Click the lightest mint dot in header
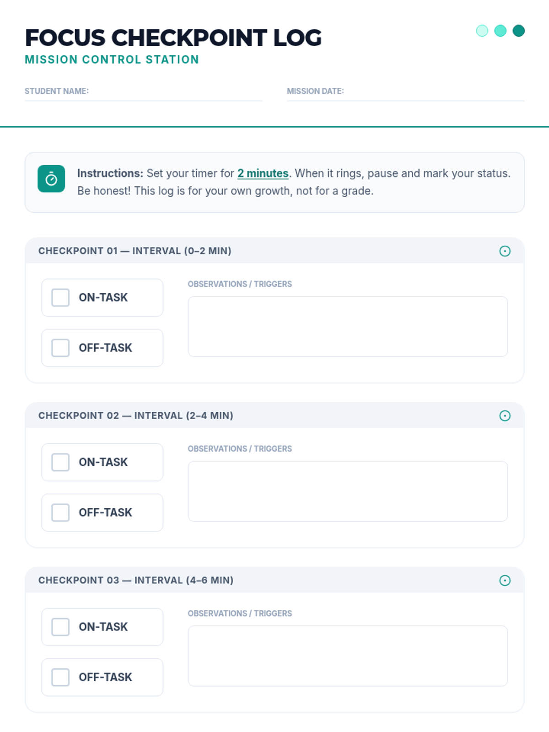Image resolution: width=549 pixels, height=732 pixels. pyautogui.click(x=482, y=31)
